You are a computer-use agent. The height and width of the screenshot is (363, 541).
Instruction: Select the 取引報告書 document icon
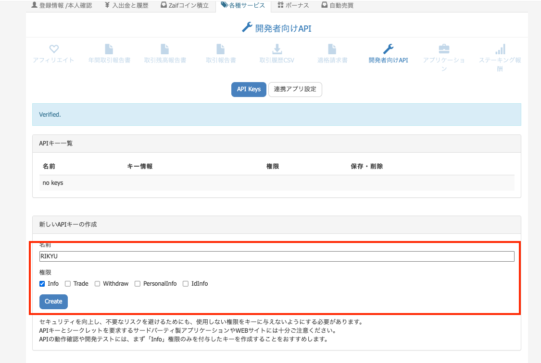221,49
